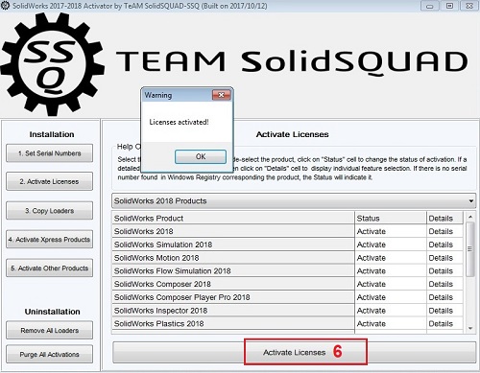The image size is (480, 373).
Task: Expand the SolidWorks 2018 Products dropdown
Action: click(294, 201)
